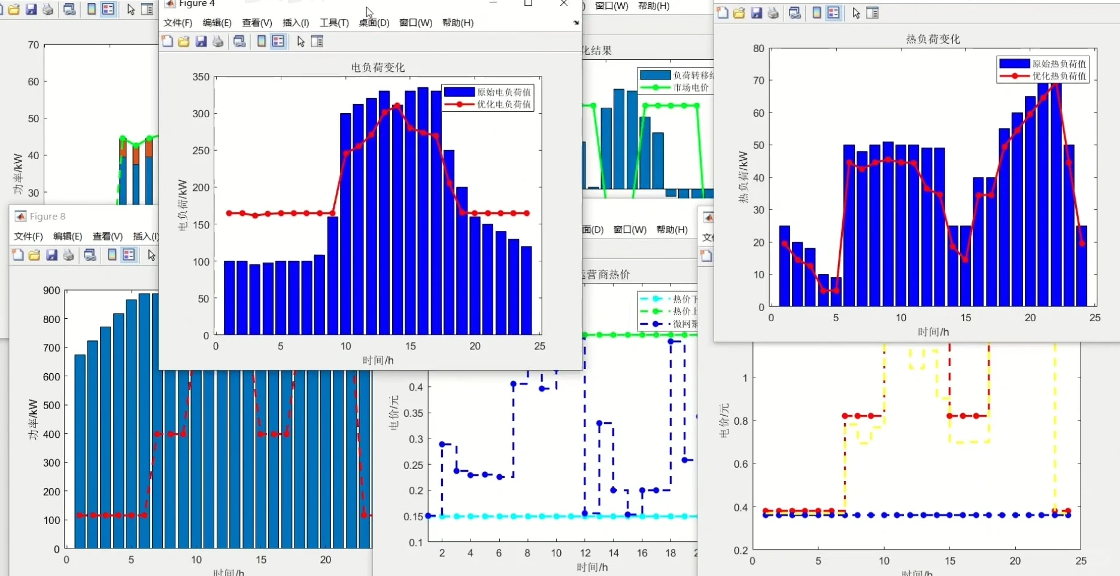Click Insert Colorbar in stacked-bar figure window

[x=92, y=10]
